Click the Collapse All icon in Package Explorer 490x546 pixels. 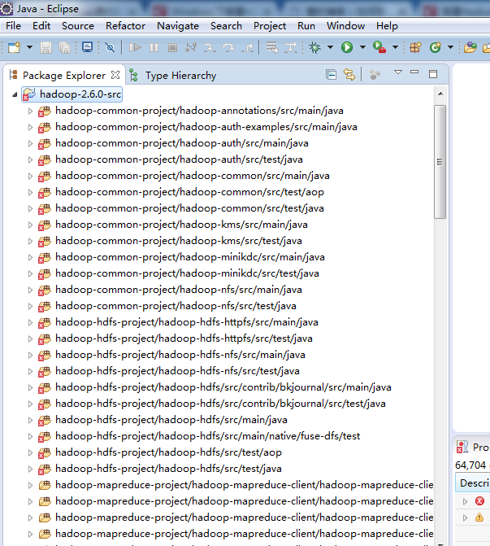pos(331,75)
